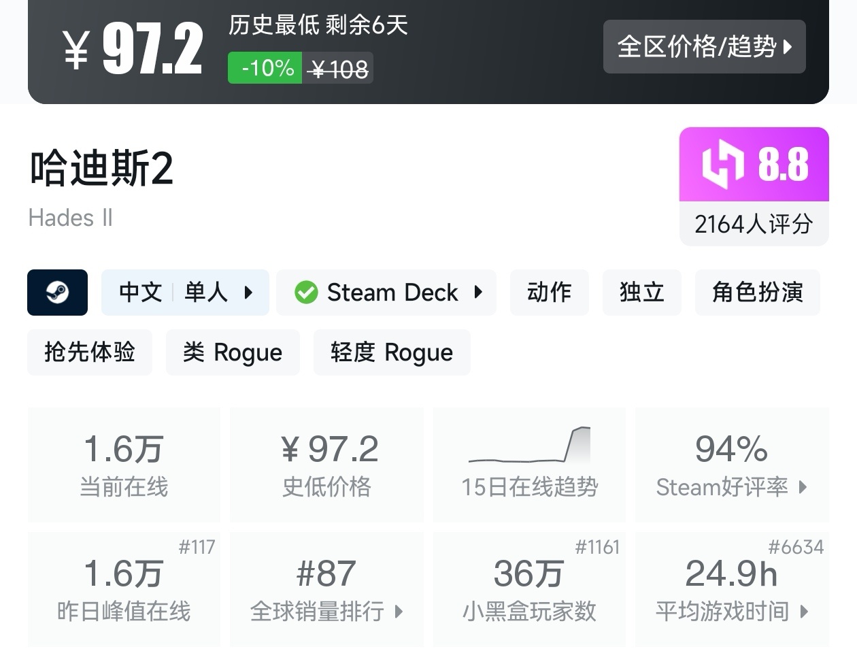Click the arrow beside 全球销量排行
857x649 pixels.
[399, 612]
